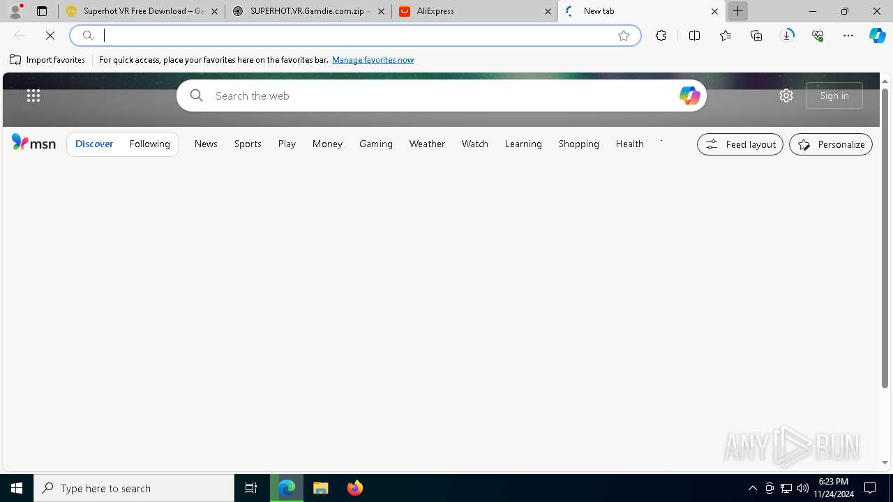This screenshot has width=893, height=502.
Task: Open the Microsoft apps grid launcher
Action: click(33, 96)
